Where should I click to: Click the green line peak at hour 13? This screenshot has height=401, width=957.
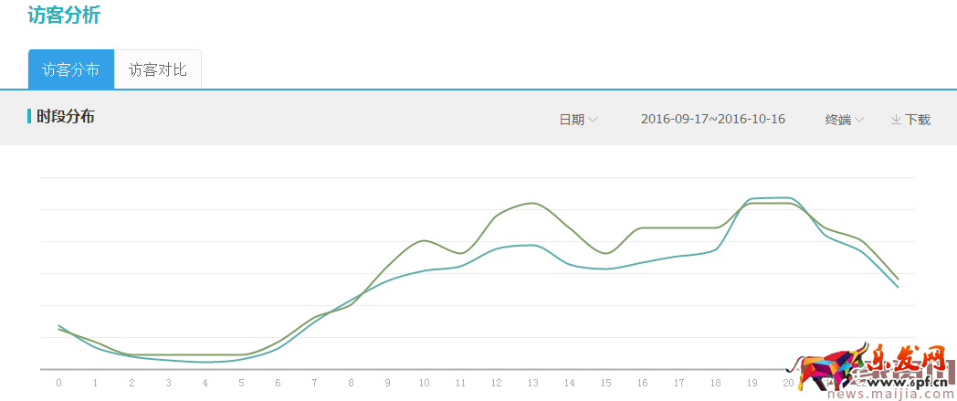[533, 203]
